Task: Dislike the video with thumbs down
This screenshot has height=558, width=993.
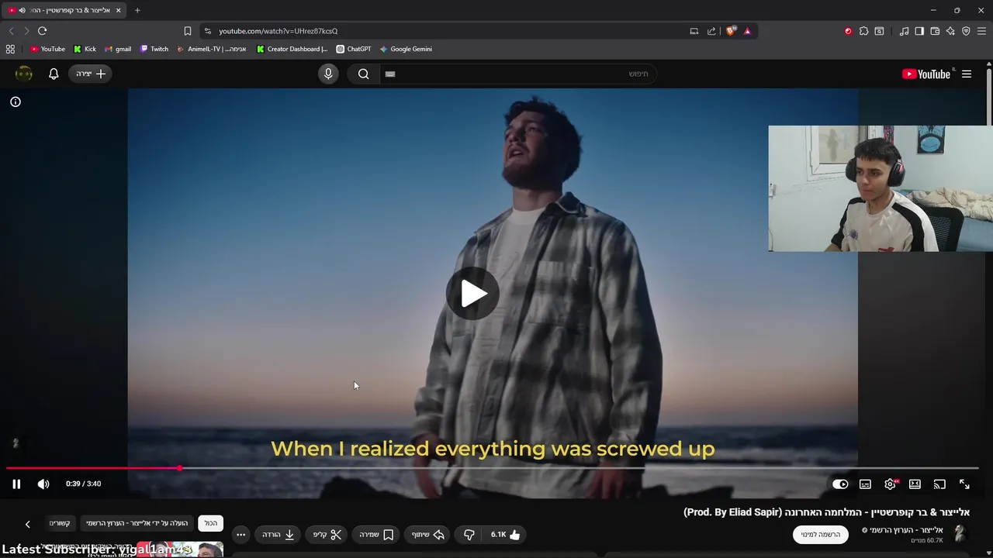Action: 469,535
